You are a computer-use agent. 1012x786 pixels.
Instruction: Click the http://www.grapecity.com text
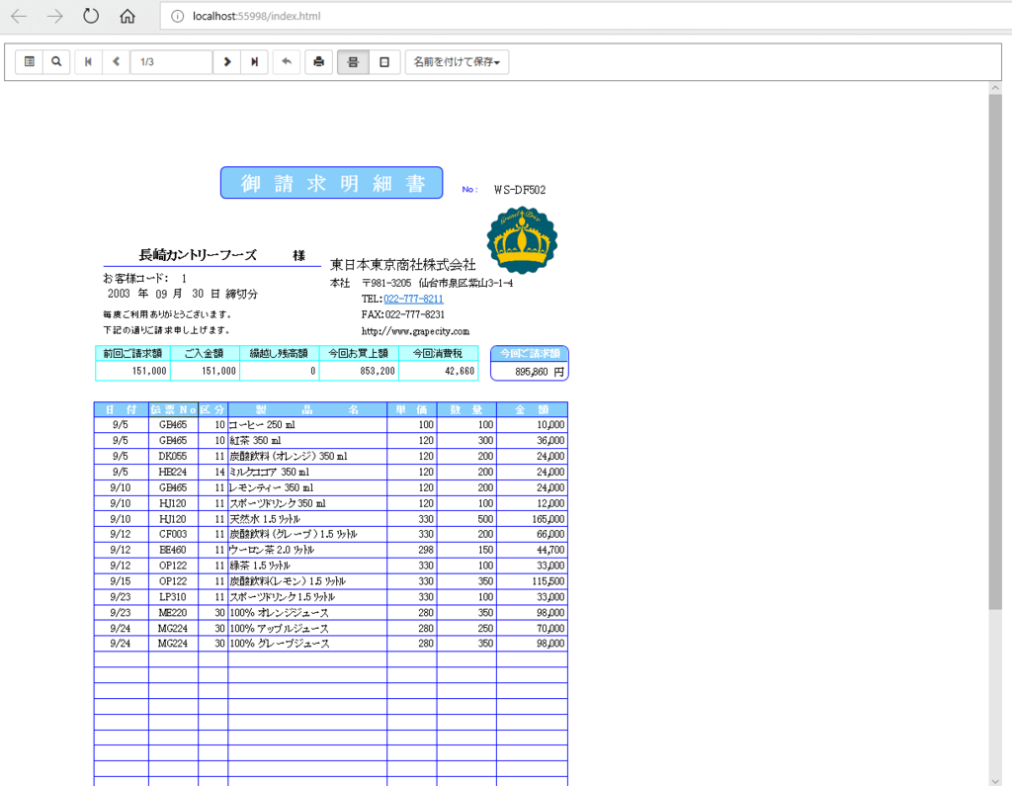tap(415, 331)
